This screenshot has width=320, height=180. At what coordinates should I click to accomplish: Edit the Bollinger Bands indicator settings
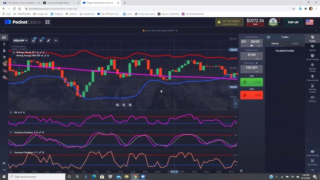pyautogui.click(x=41, y=52)
